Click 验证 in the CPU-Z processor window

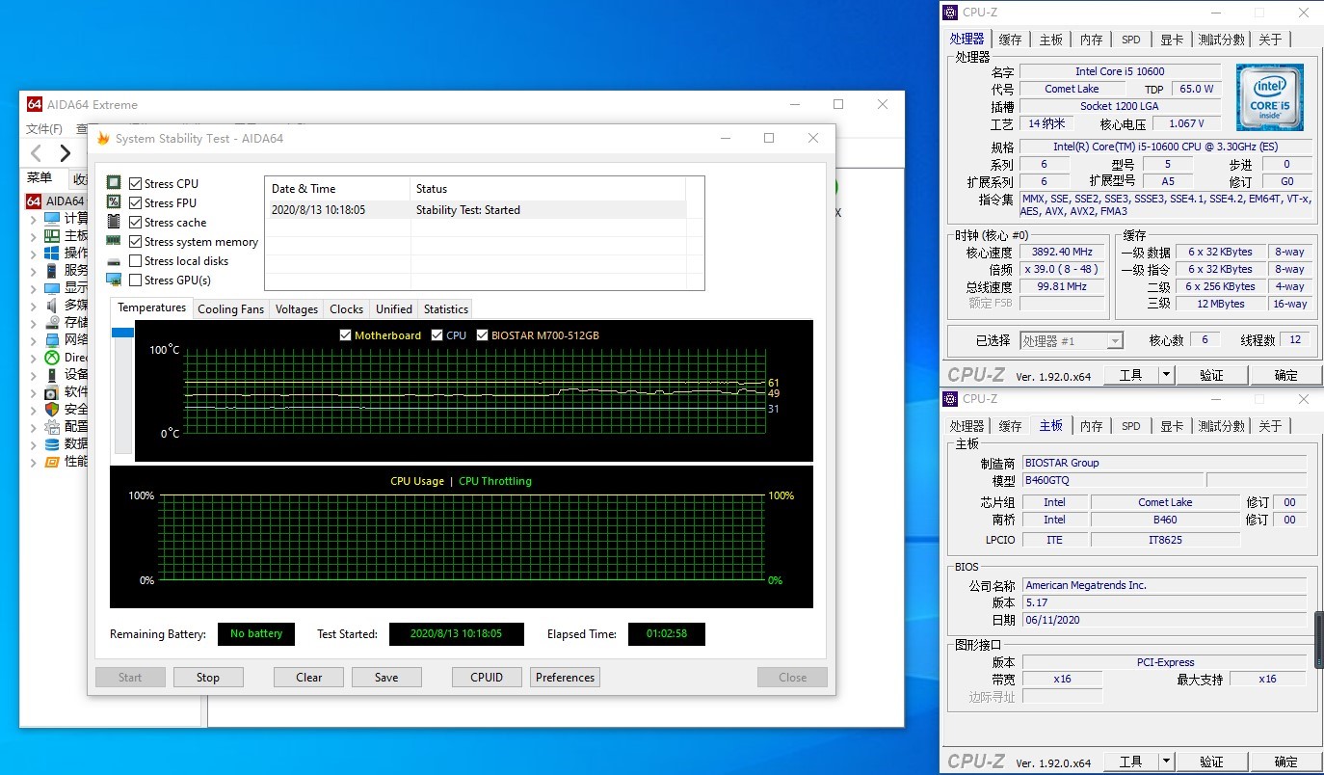[1211, 375]
